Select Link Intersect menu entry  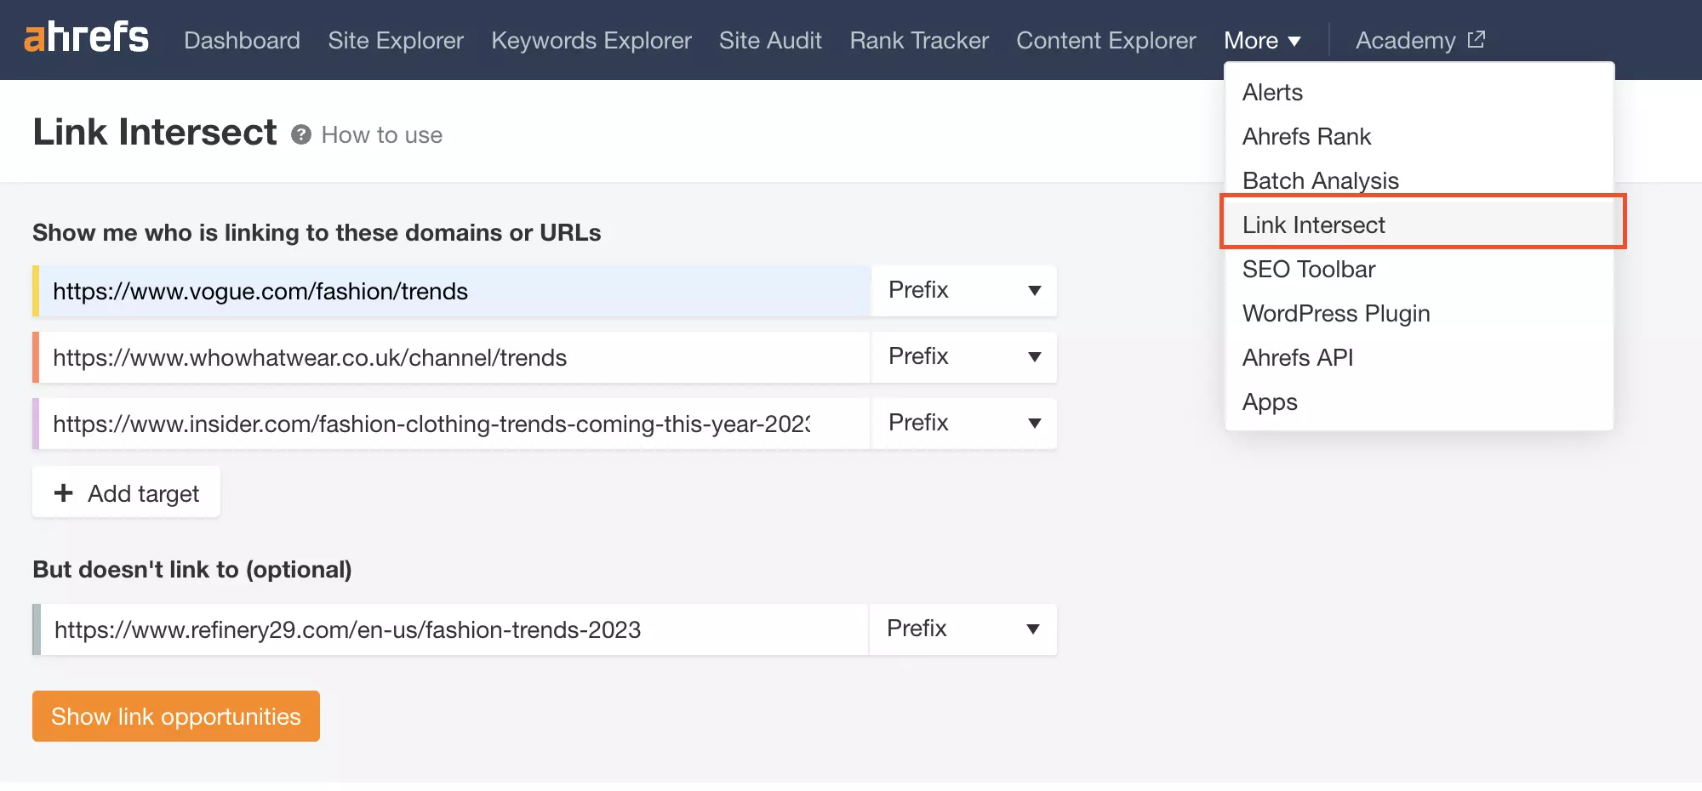tap(1419, 225)
